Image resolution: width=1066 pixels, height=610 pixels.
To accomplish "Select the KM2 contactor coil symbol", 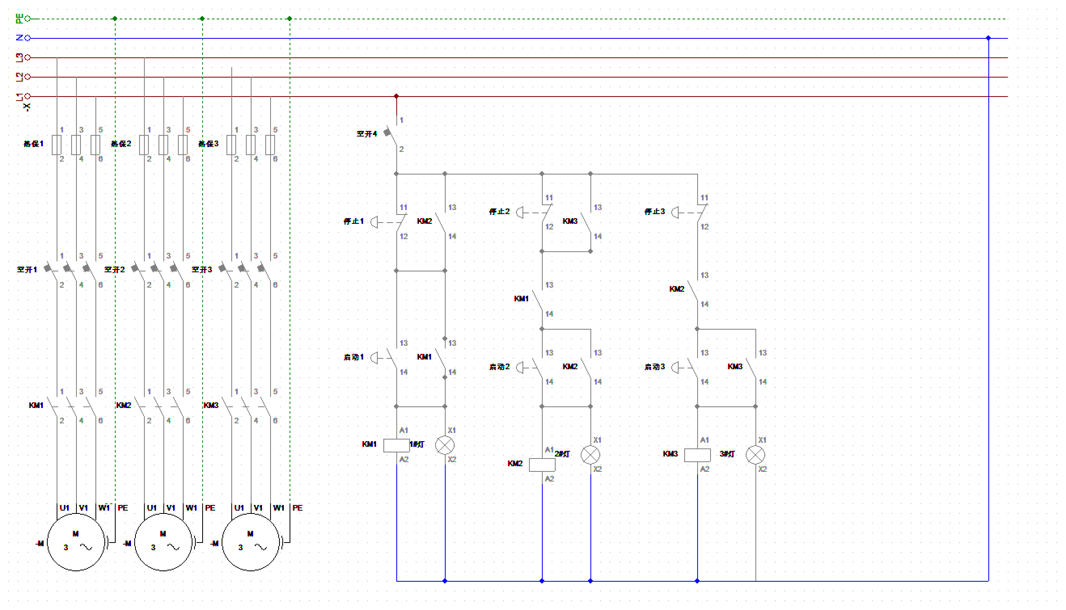I will pos(542,464).
